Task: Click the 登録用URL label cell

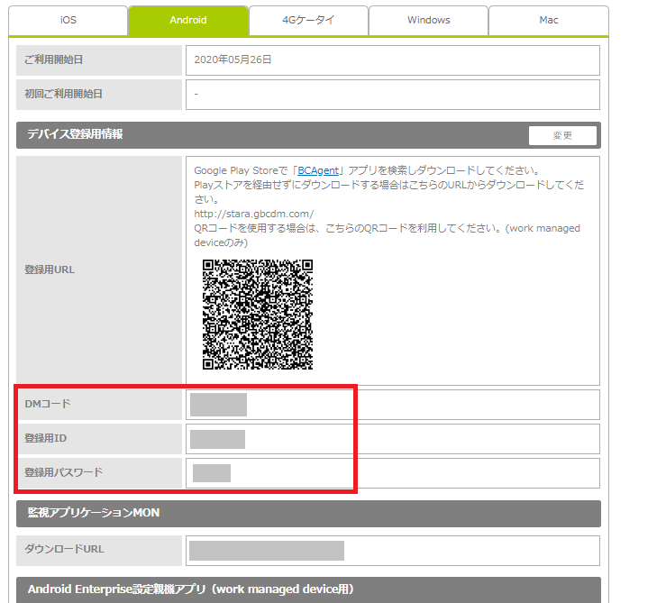Action: click(99, 270)
